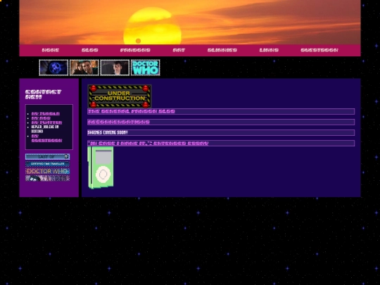The width and height of the screenshot is (380, 285).
Task: Click the smiling couple stamp image
Action: point(84,68)
